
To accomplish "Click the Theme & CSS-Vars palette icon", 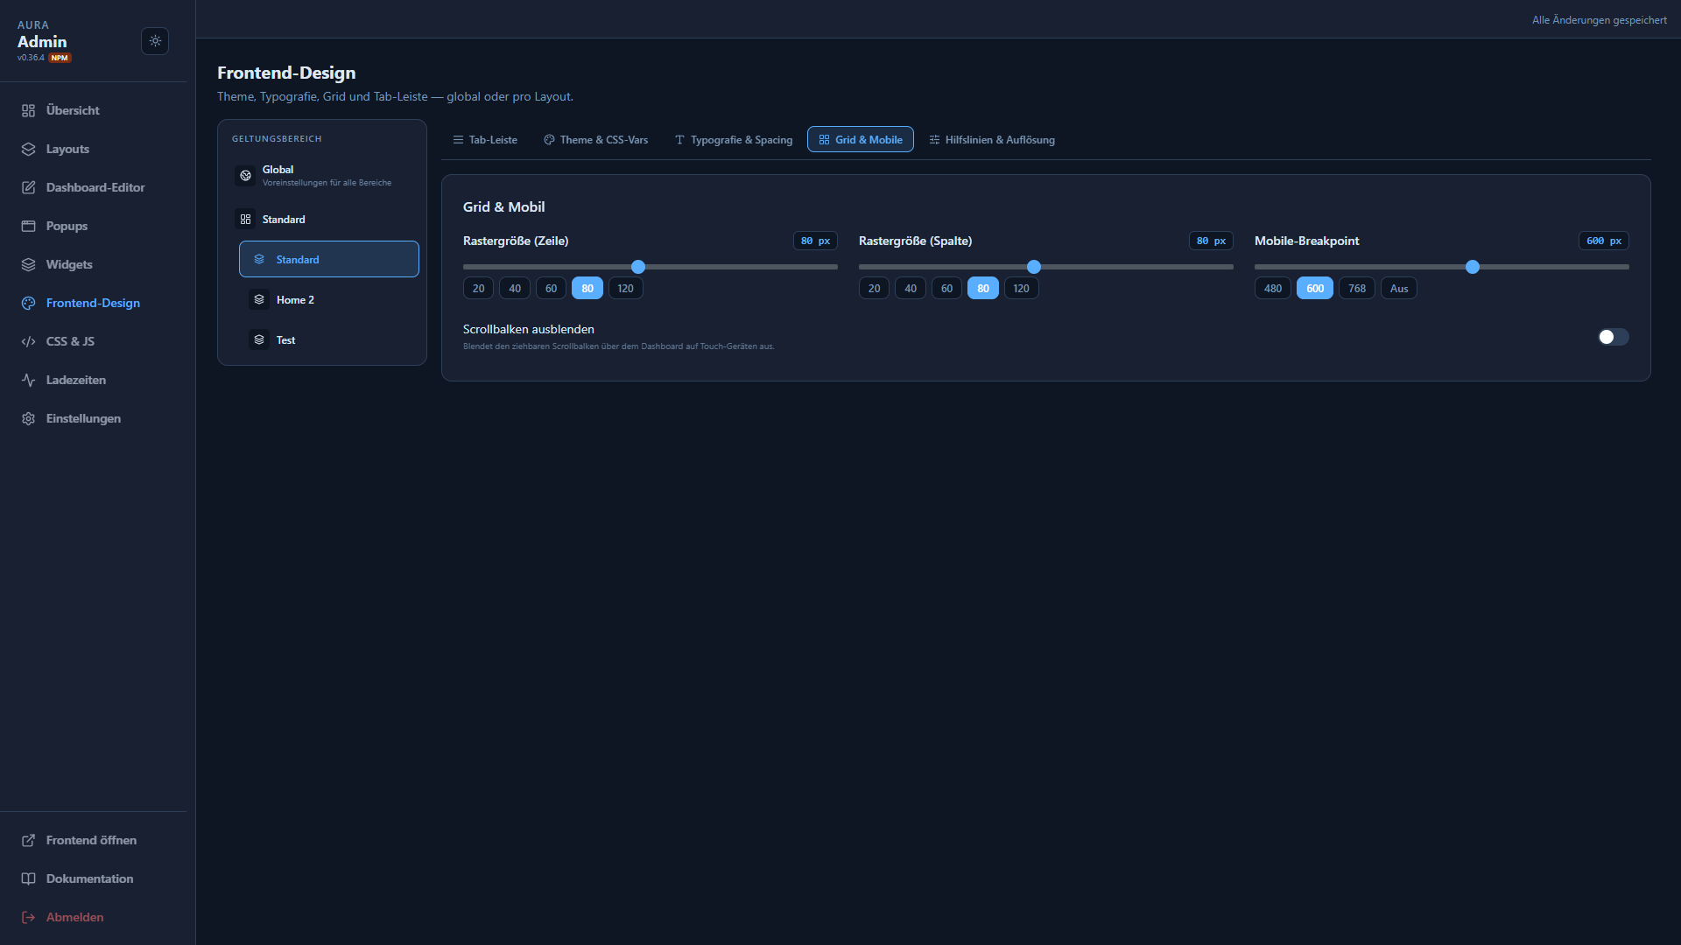I will point(549,140).
